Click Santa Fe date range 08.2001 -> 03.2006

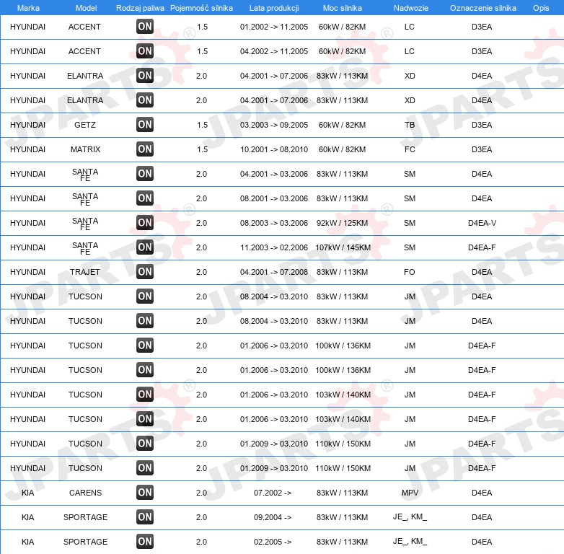(x=274, y=198)
